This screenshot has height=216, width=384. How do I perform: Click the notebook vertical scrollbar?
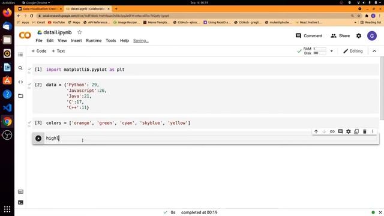(x=382, y=88)
